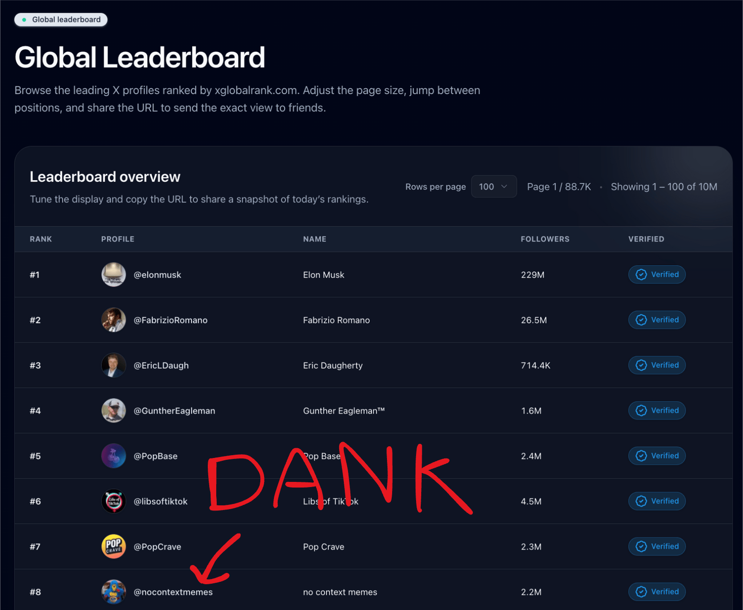This screenshot has height=610, width=743.
Task: Click the FOLLOWERS column header
Action: point(545,239)
